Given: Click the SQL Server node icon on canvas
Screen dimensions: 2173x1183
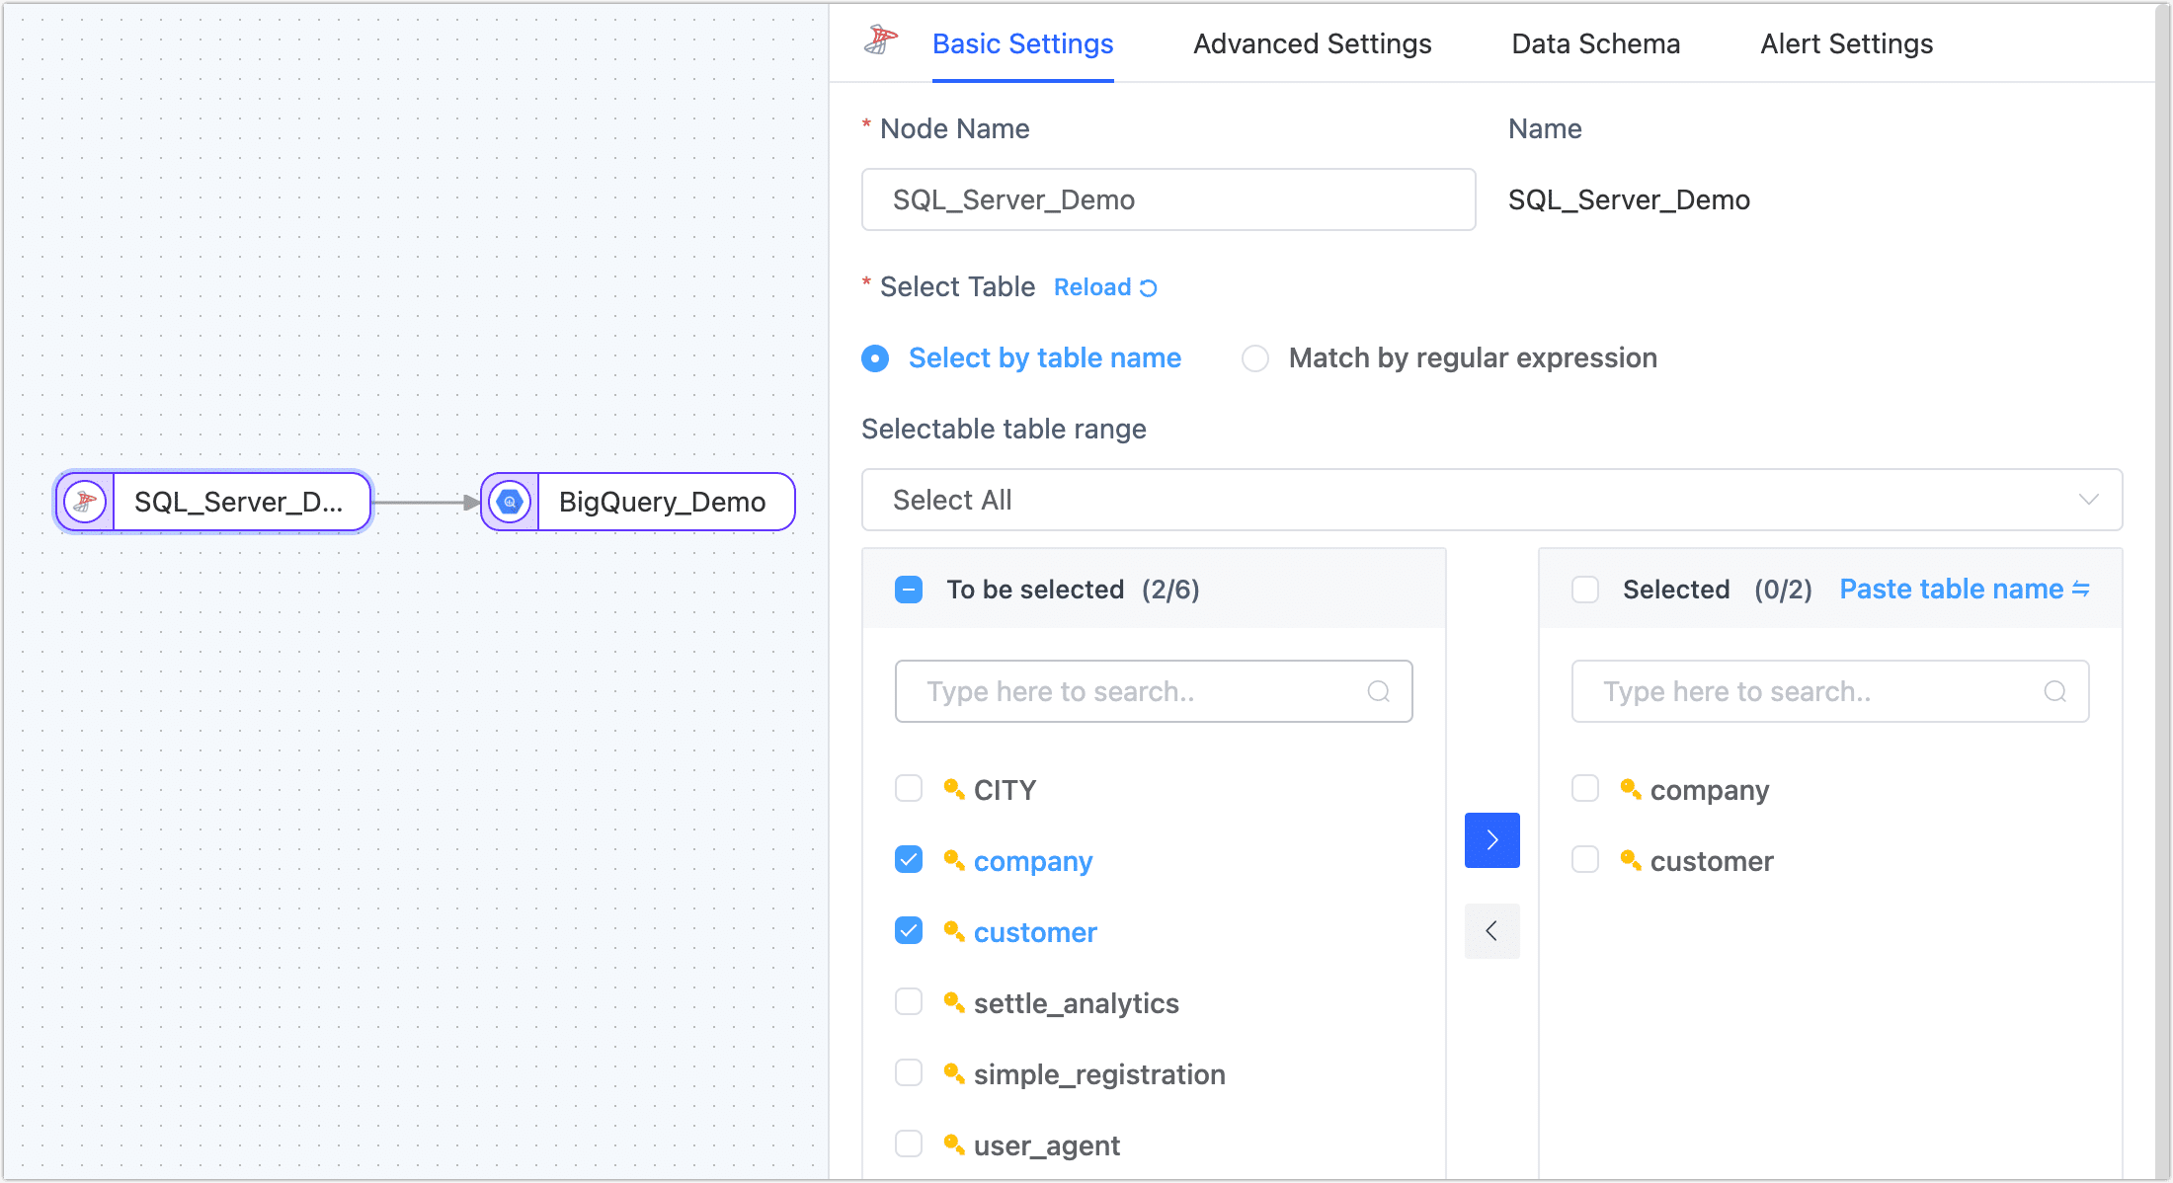Looking at the screenshot, I should [x=85, y=502].
